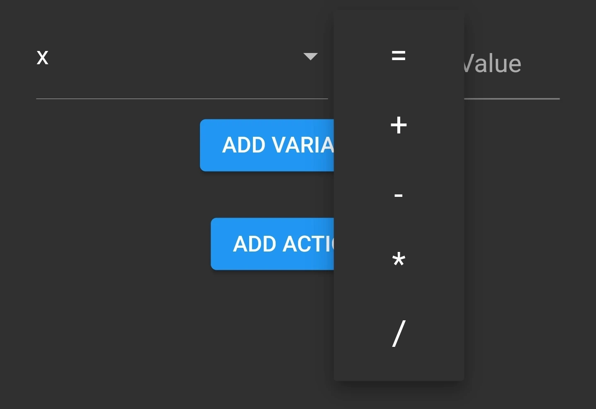Click the underline beneath the x dropdown

182,99
